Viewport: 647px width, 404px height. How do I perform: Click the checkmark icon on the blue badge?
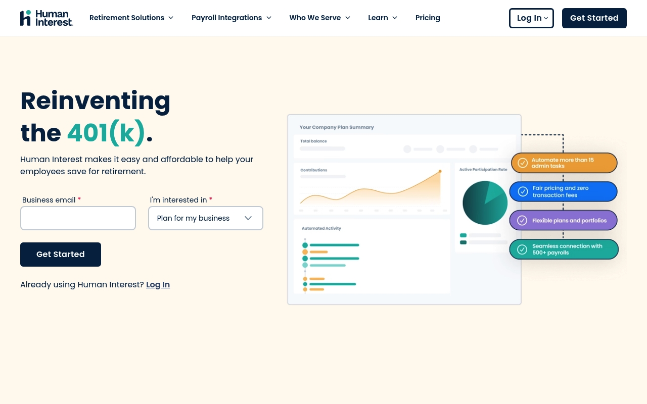click(x=523, y=191)
